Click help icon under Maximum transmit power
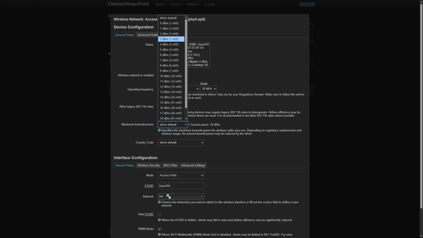This screenshot has width=423, height=238. pyautogui.click(x=159, y=130)
